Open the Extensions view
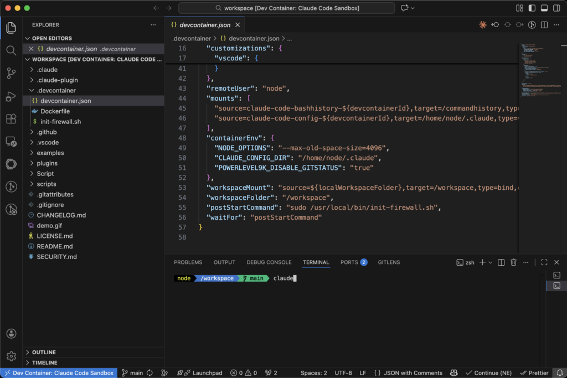Image resolution: width=567 pixels, height=378 pixels. 11,119
